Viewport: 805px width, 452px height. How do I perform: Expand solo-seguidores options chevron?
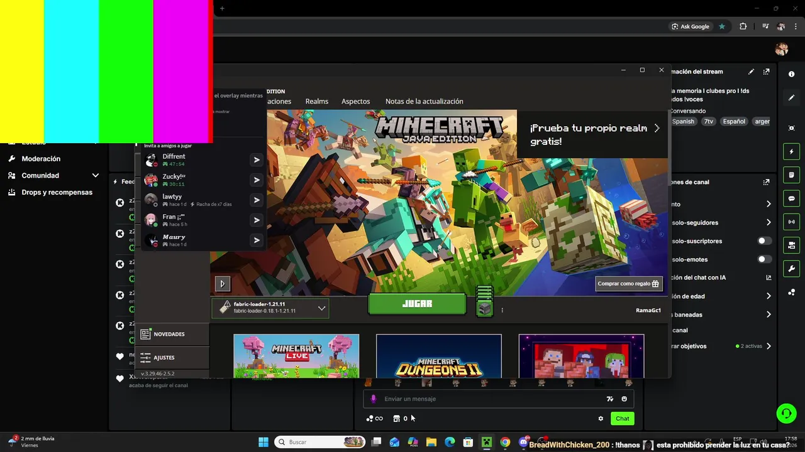pos(768,222)
